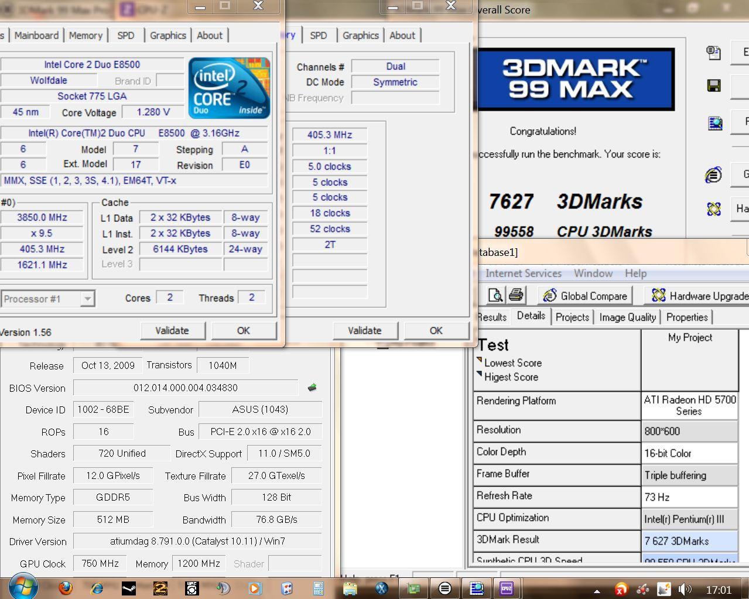
Task: Switch to the Image Quality tab
Action: [x=628, y=317]
